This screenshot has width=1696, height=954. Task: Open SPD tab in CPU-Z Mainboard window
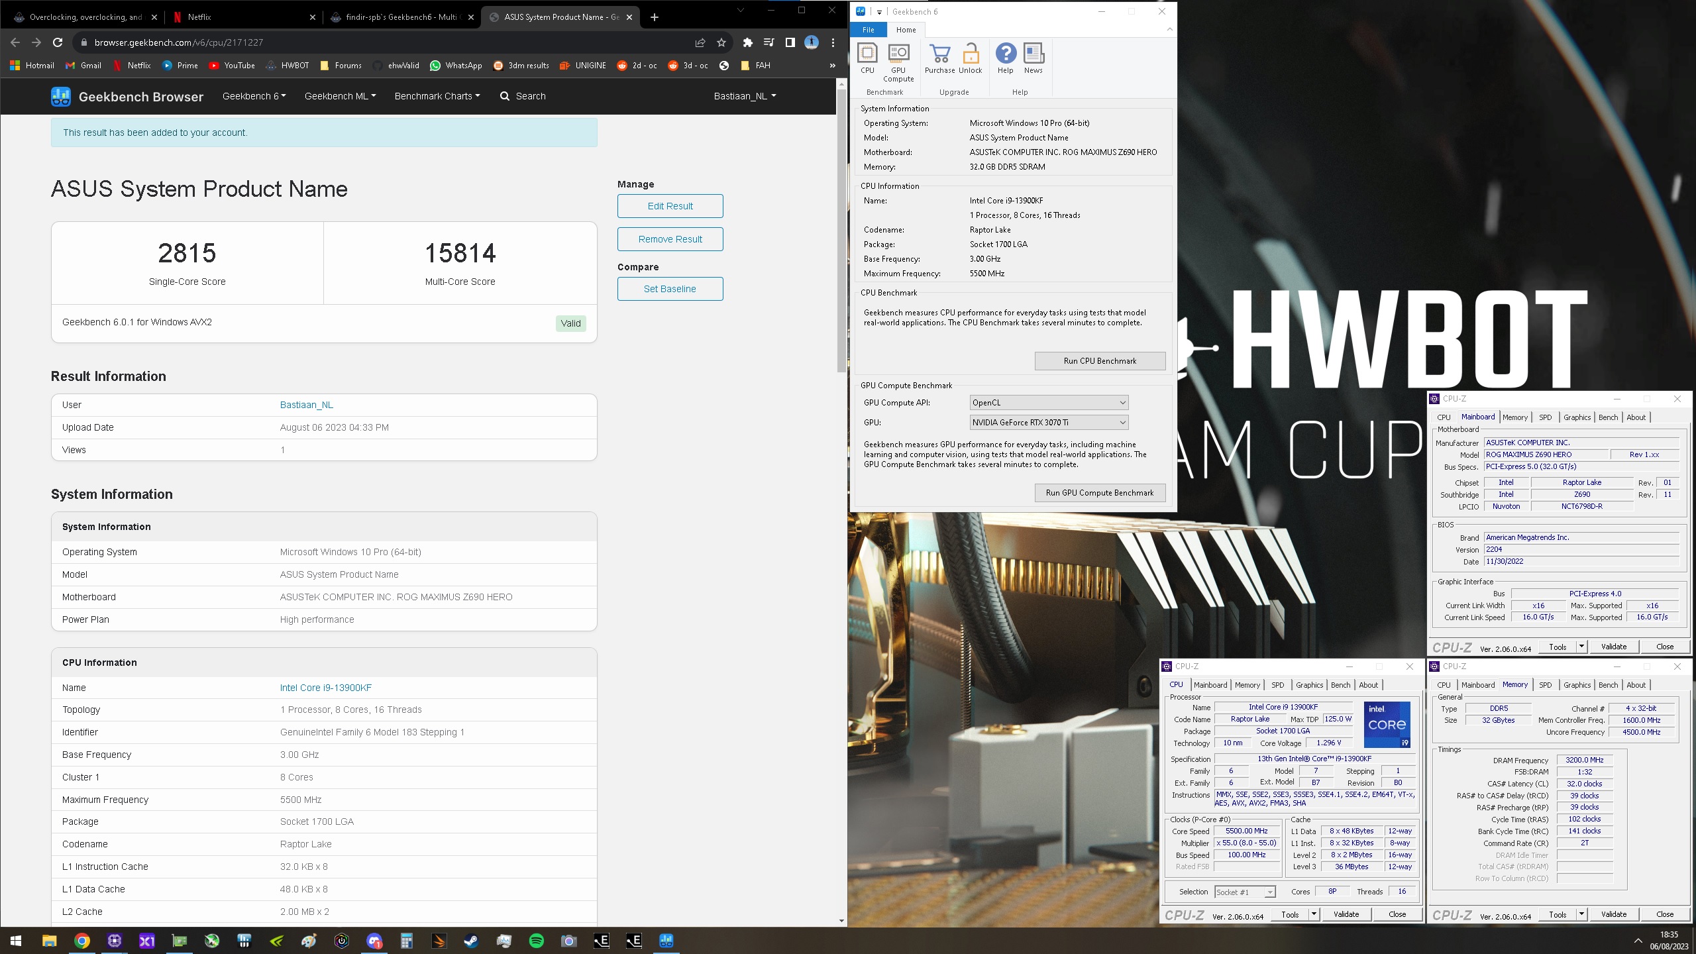pyautogui.click(x=1546, y=417)
